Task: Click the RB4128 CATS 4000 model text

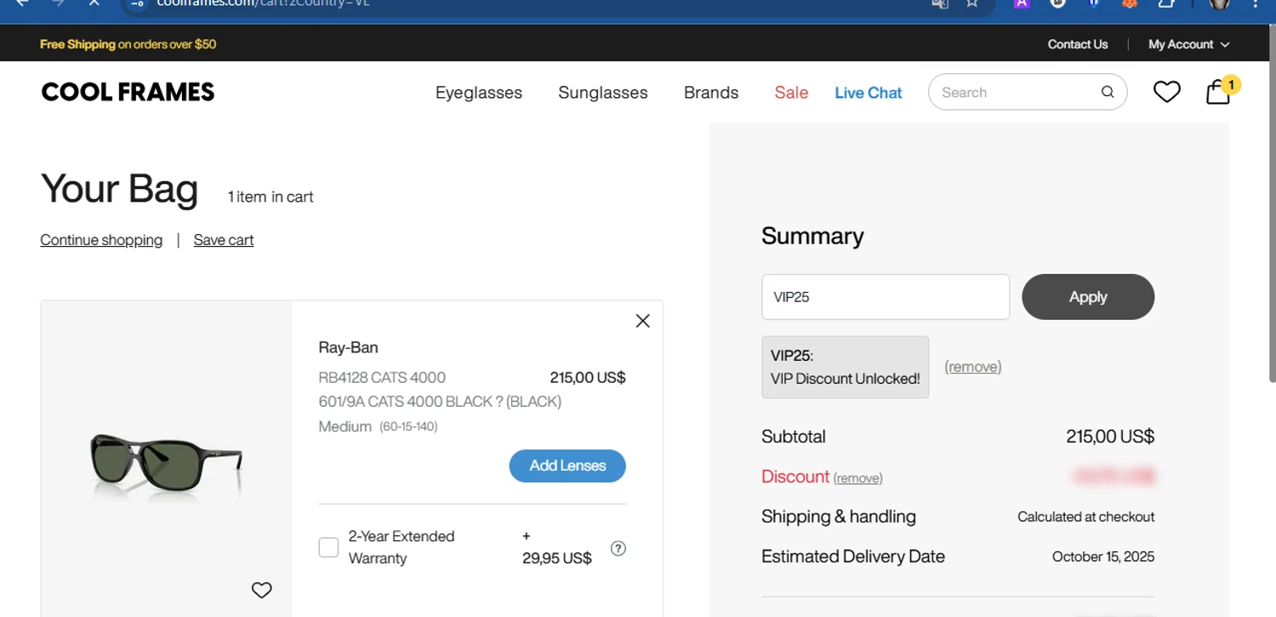Action: click(x=382, y=377)
